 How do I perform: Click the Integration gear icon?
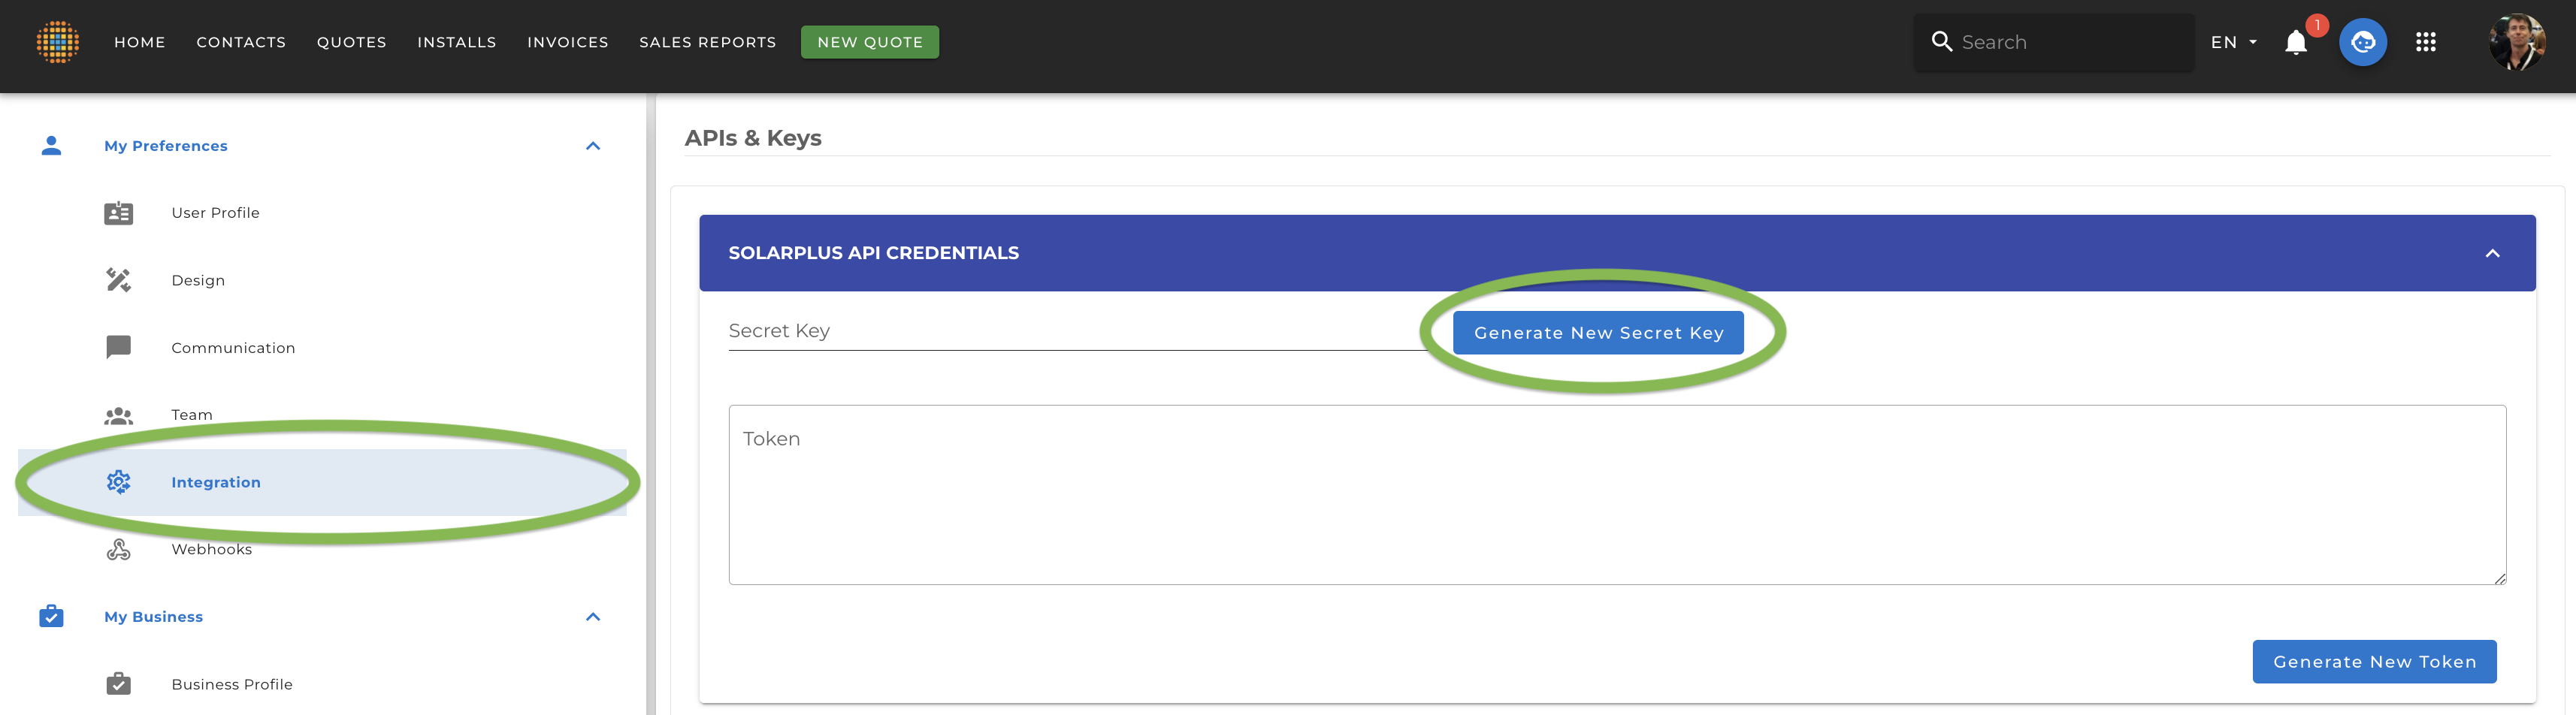click(x=118, y=482)
